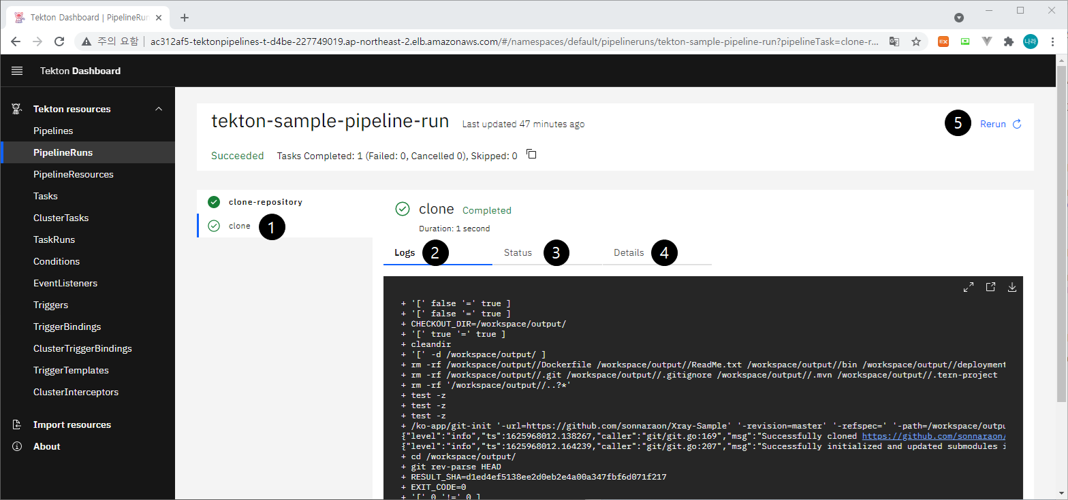Click the green extension icon
This screenshot has height=500, width=1068.
pyautogui.click(x=965, y=41)
